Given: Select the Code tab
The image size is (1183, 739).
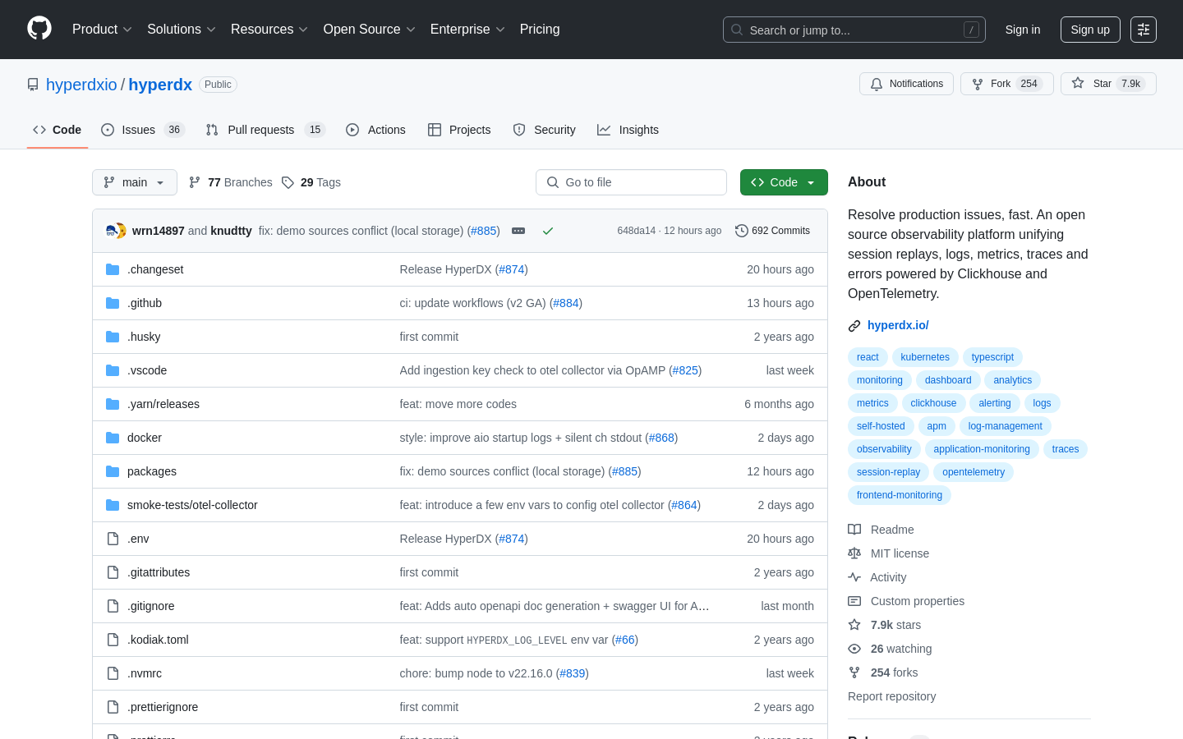Looking at the screenshot, I should [x=58, y=130].
